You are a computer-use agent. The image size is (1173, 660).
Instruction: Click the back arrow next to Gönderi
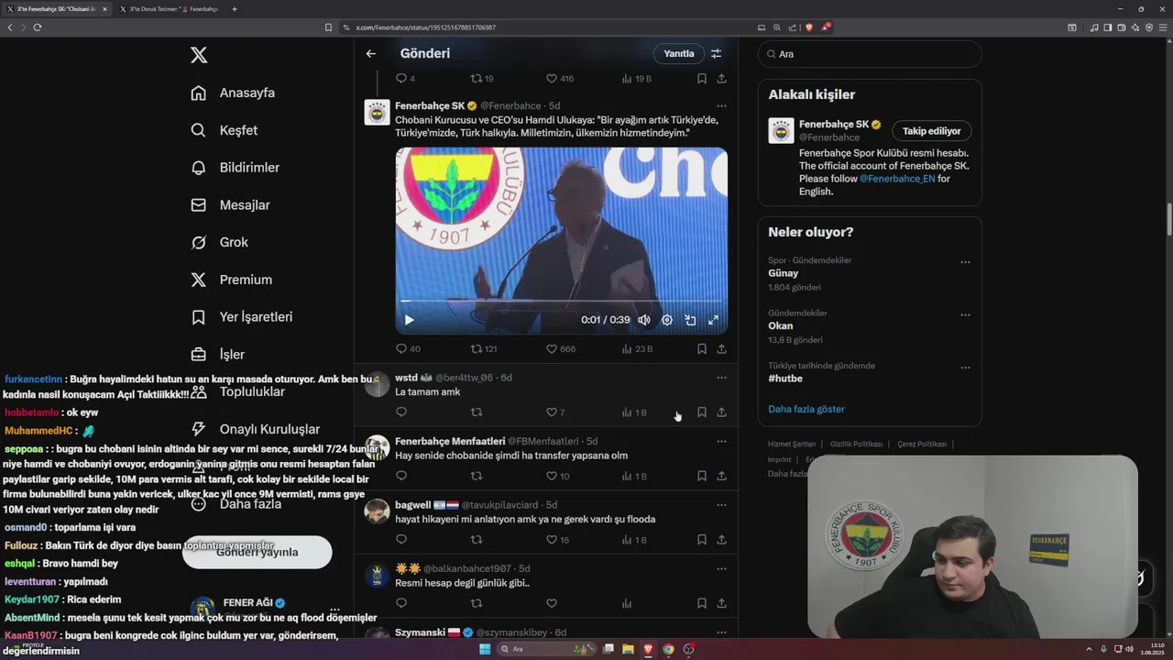371,53
